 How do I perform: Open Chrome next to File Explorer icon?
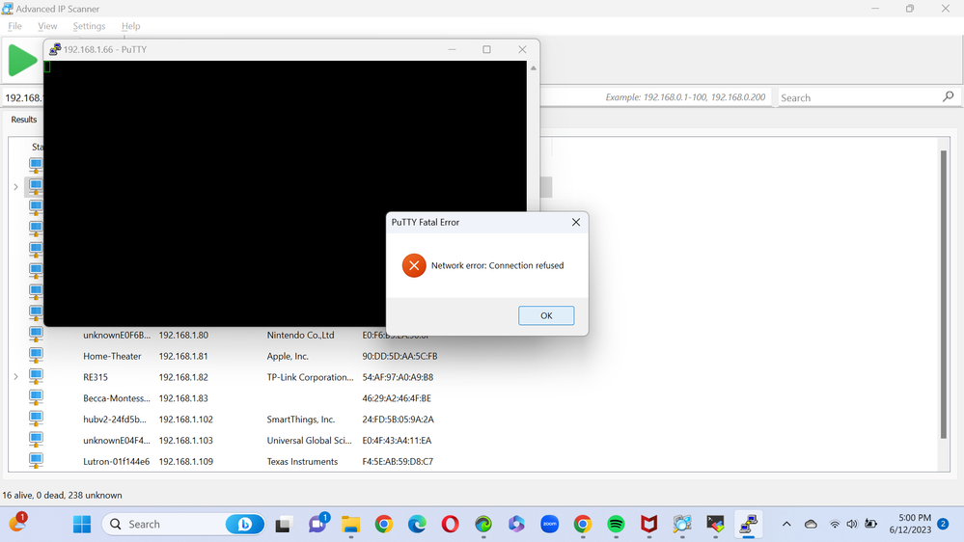[384, 525]
